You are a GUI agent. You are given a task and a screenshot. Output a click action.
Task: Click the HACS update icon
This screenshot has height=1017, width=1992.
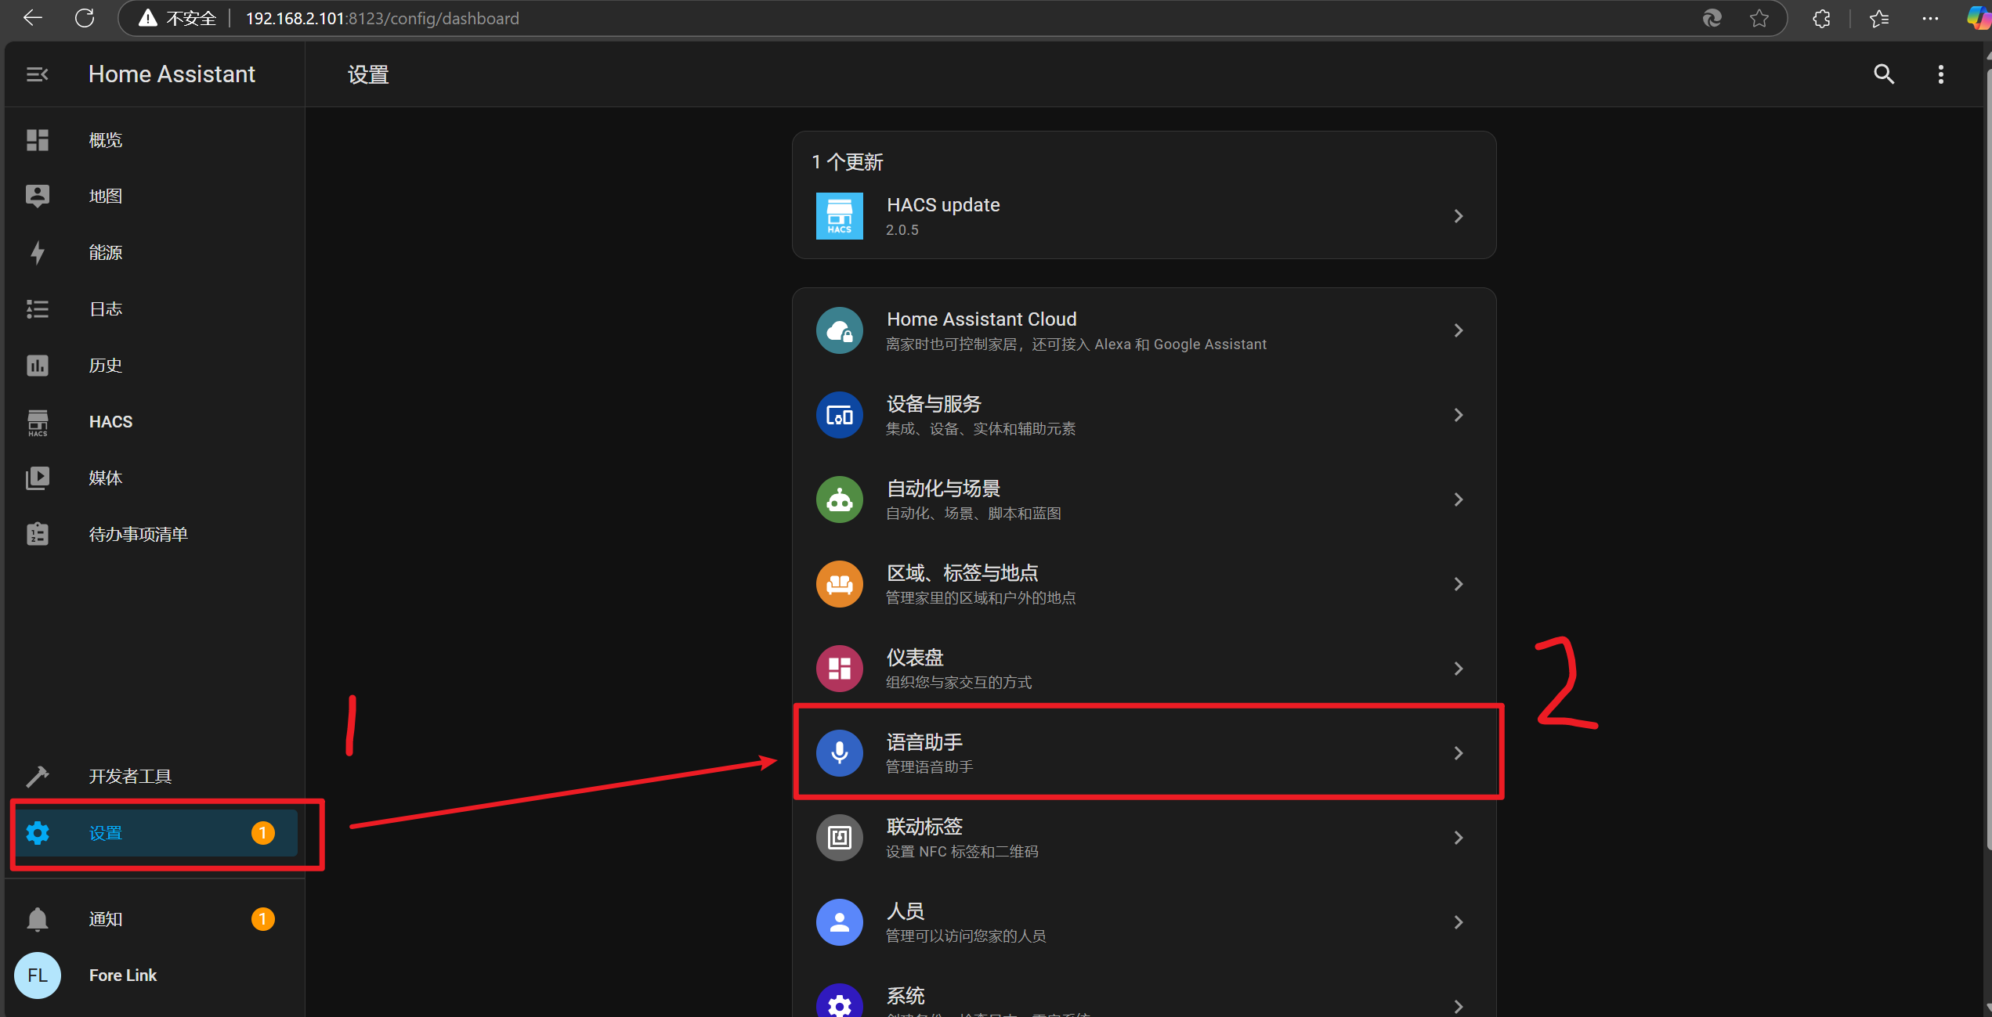click(x=839, y=216)
